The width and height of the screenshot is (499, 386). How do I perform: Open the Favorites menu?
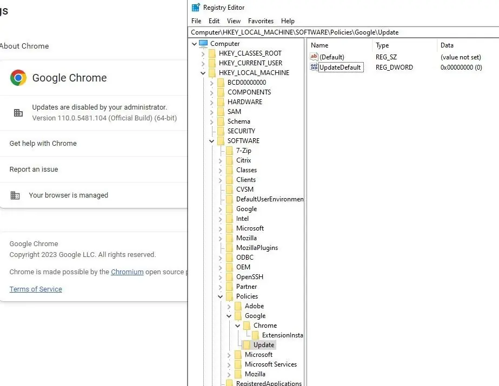tap(261, 21)
